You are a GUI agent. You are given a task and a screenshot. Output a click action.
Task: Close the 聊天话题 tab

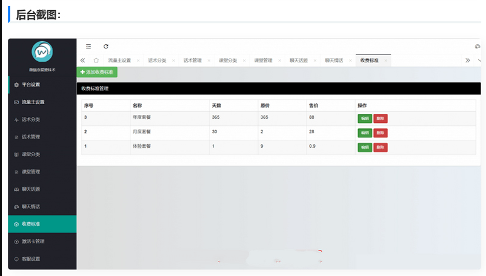(315, 61)
